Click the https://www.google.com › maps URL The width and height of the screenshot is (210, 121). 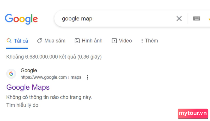coord(51,77)
